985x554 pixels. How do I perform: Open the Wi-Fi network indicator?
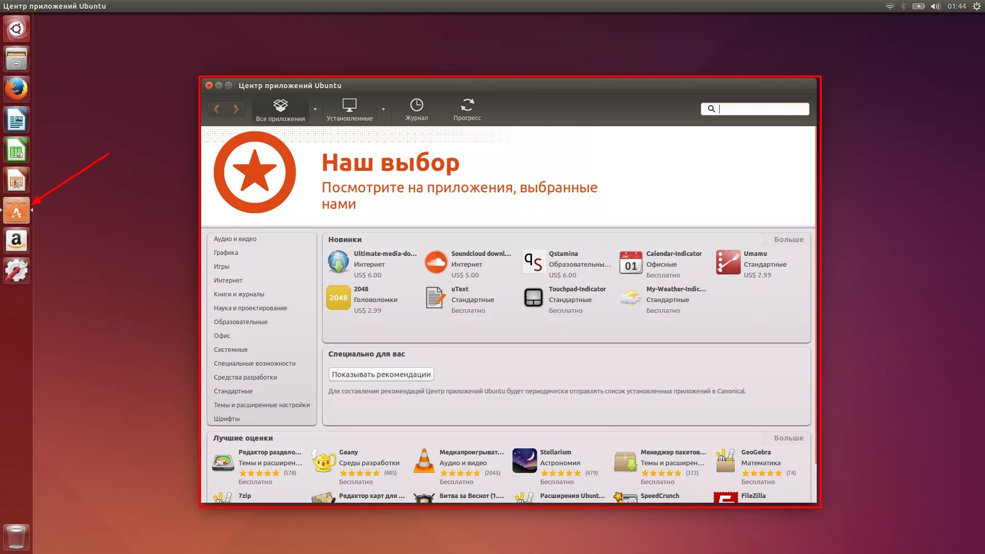[x=890, y=6]
